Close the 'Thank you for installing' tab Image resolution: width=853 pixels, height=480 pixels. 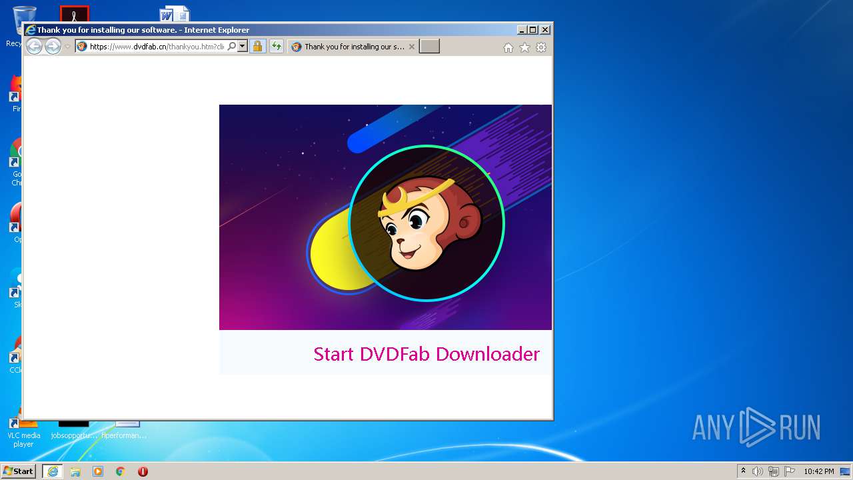[x=412, y=47]
